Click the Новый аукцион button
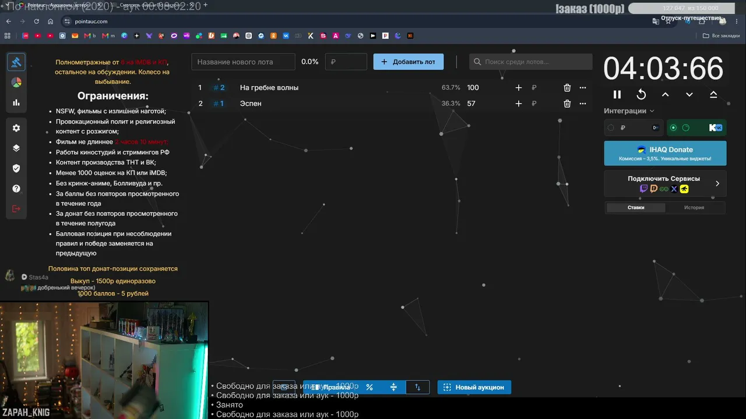 click(474, 387)
